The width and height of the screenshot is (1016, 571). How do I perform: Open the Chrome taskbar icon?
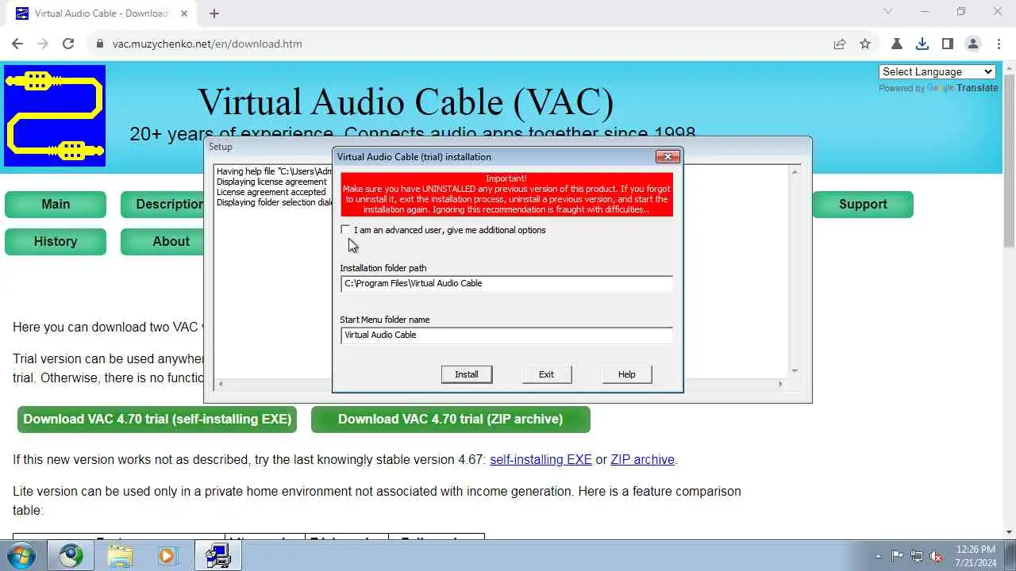[71, 556]
